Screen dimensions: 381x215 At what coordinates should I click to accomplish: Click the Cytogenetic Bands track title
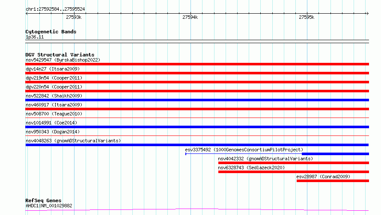51,32
